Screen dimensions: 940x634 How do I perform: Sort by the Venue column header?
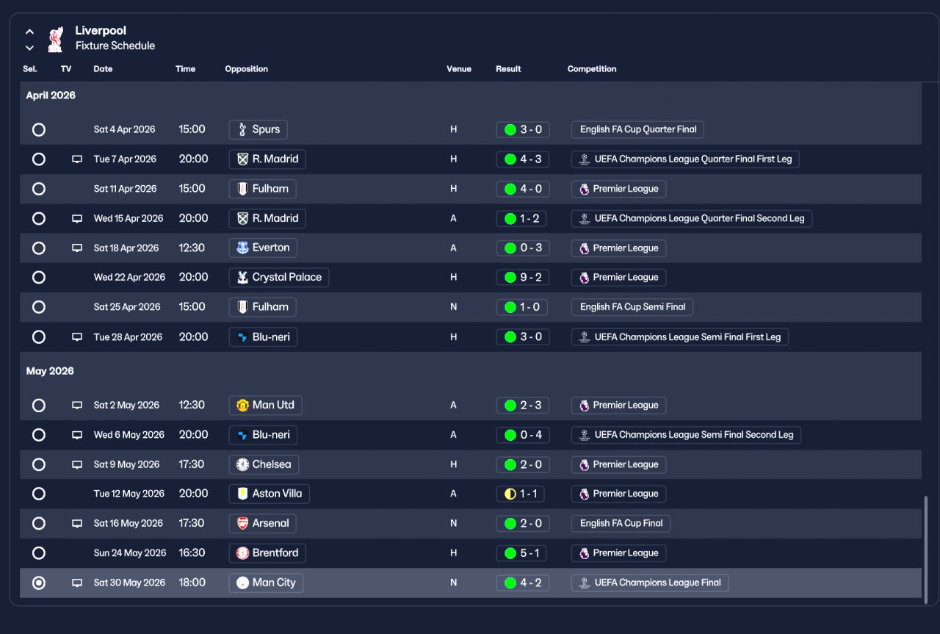[459, 69]
